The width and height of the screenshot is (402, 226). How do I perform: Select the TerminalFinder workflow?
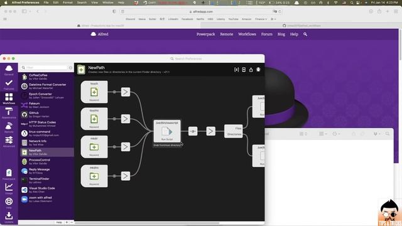click(47, 180)
